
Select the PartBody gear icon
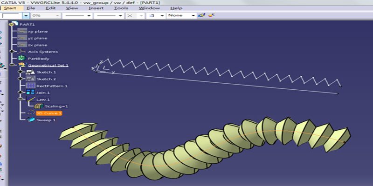[x=21, y=59]
